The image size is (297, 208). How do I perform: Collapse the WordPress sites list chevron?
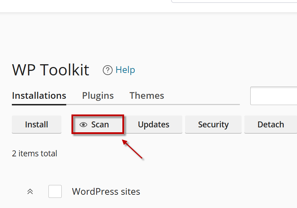click(30, 192)
